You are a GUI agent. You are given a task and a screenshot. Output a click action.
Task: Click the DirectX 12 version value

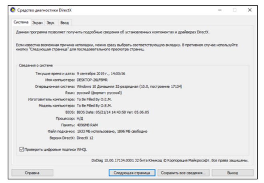86,138
